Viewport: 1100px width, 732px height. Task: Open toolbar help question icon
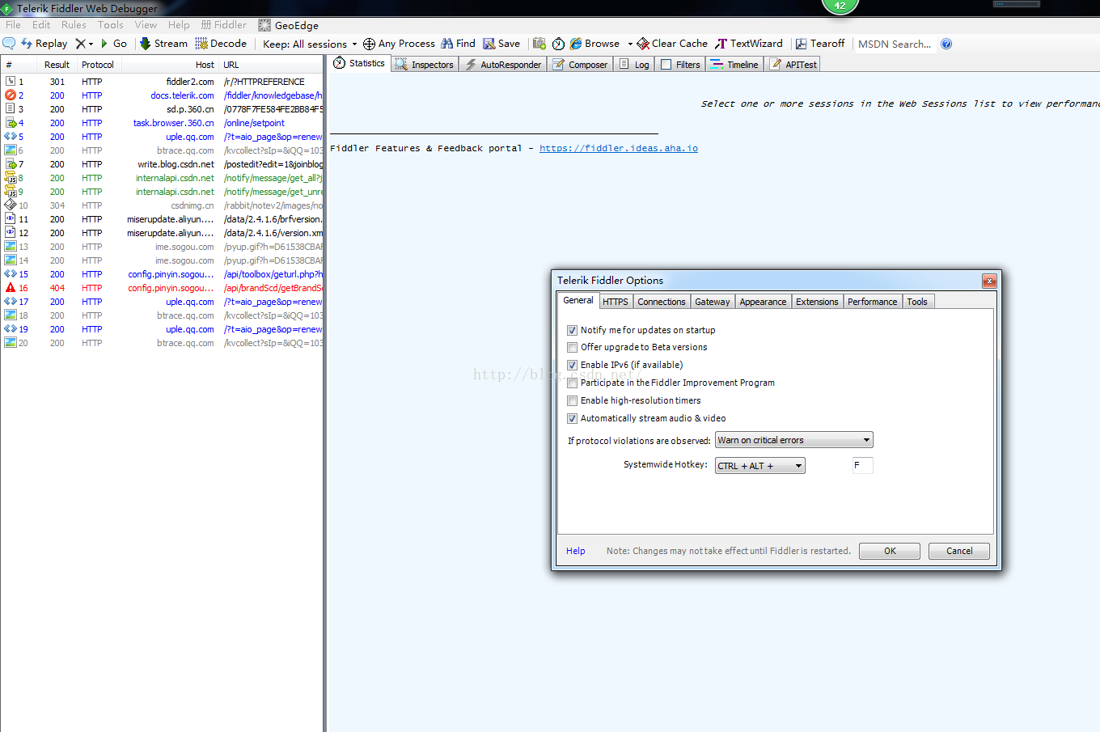946,44
